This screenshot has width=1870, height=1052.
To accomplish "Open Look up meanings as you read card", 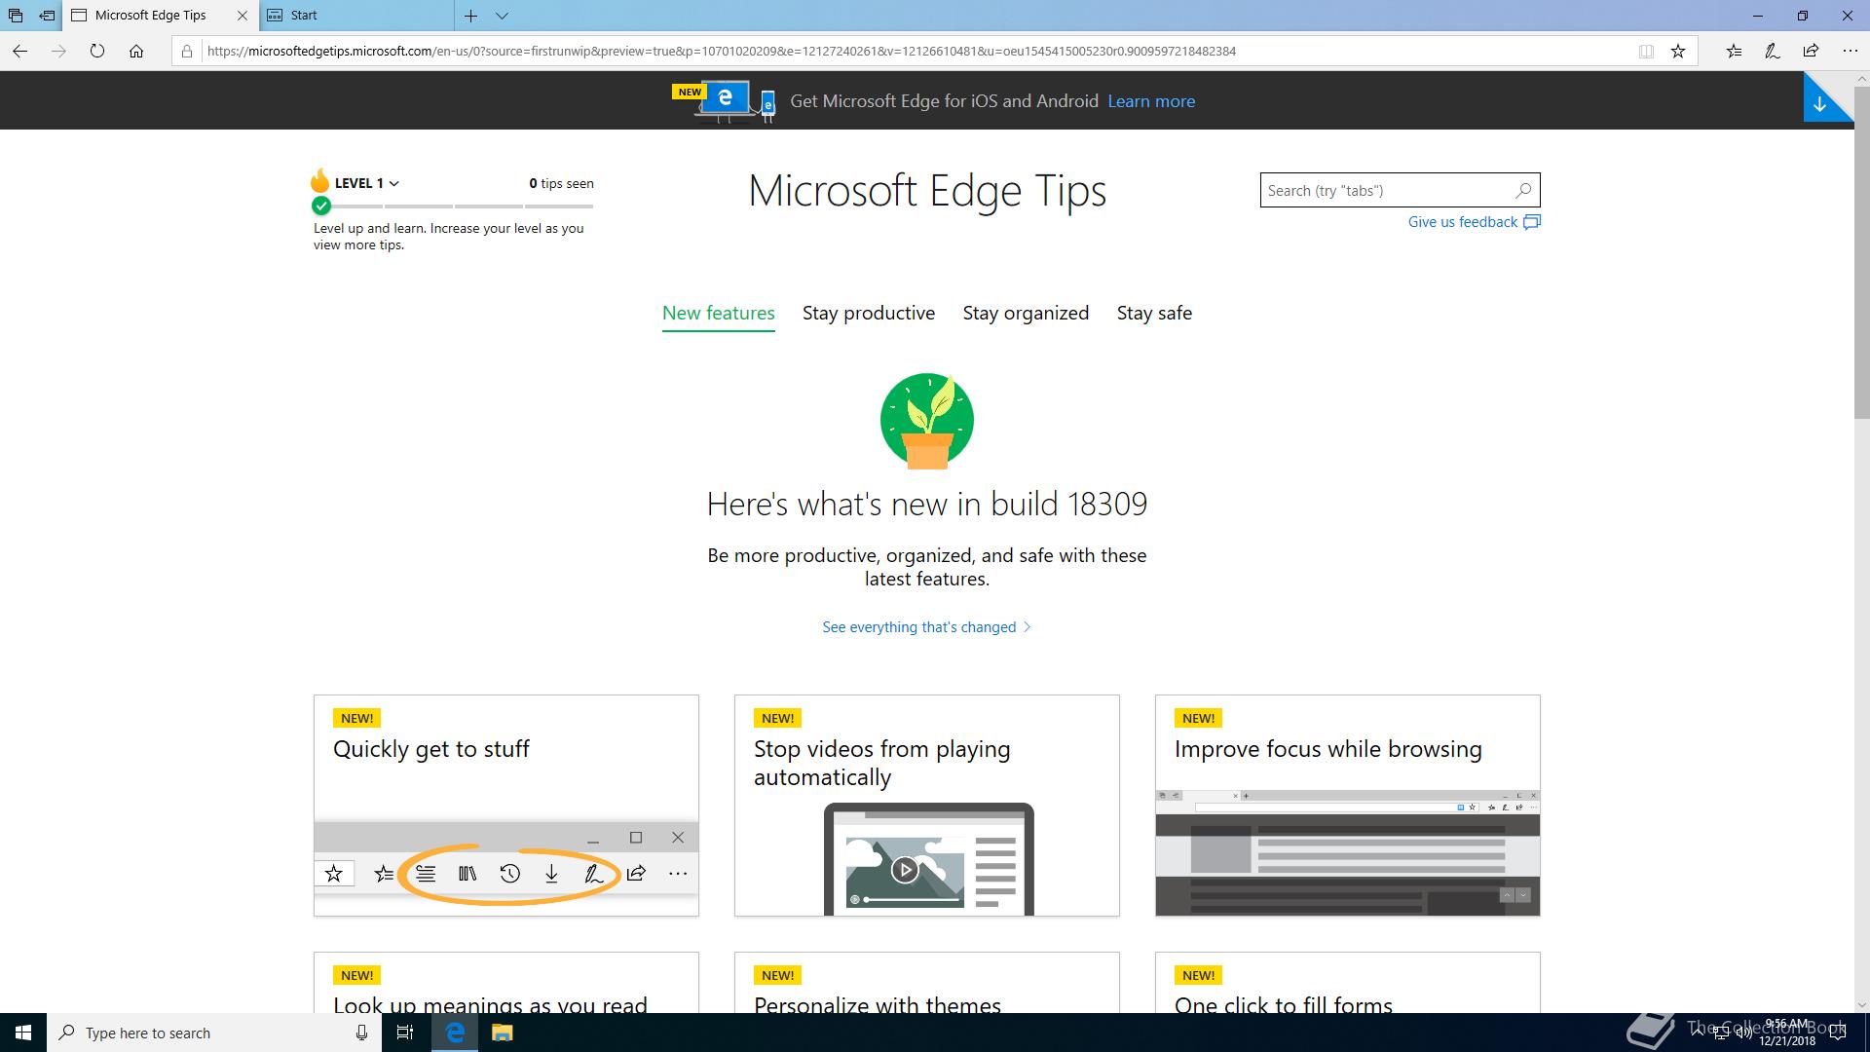I will (x=506, y=983).
